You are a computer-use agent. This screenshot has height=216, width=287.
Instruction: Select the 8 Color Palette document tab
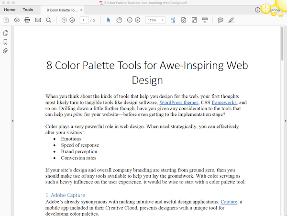pos(62,10)
